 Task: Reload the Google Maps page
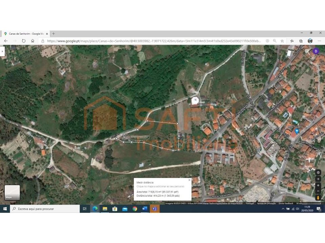pos(24,41)
